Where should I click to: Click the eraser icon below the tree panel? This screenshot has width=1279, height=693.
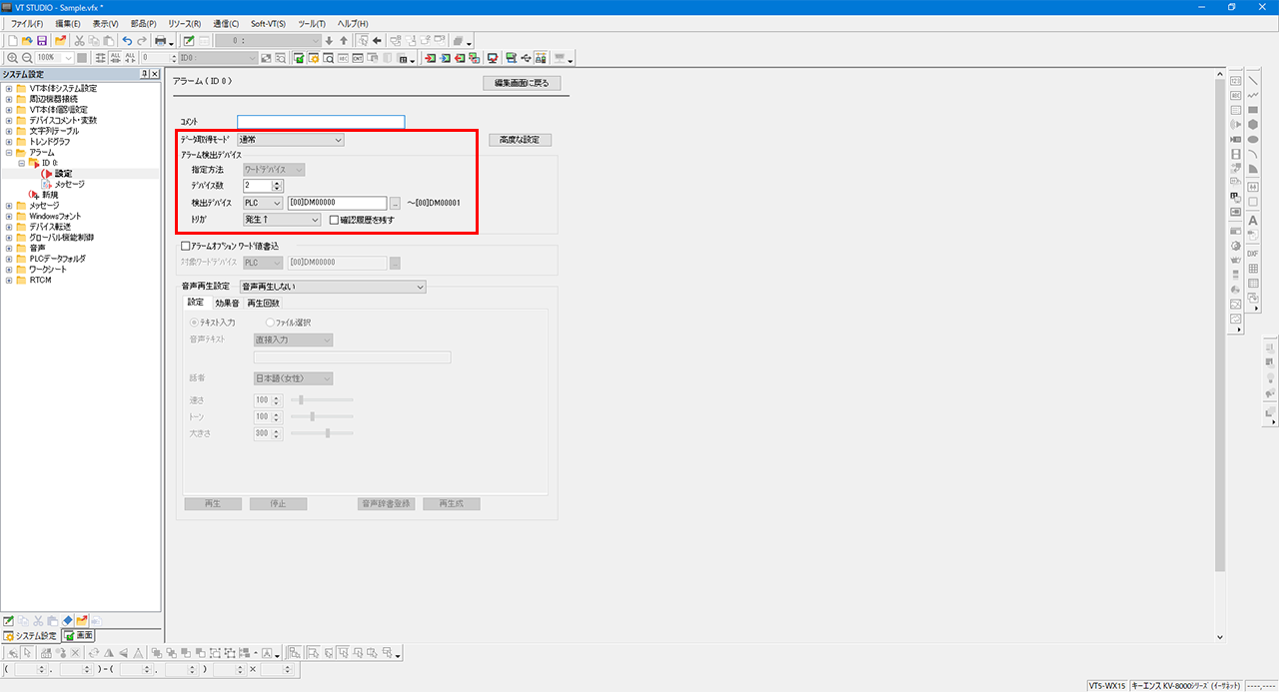[x=67, y=621]
